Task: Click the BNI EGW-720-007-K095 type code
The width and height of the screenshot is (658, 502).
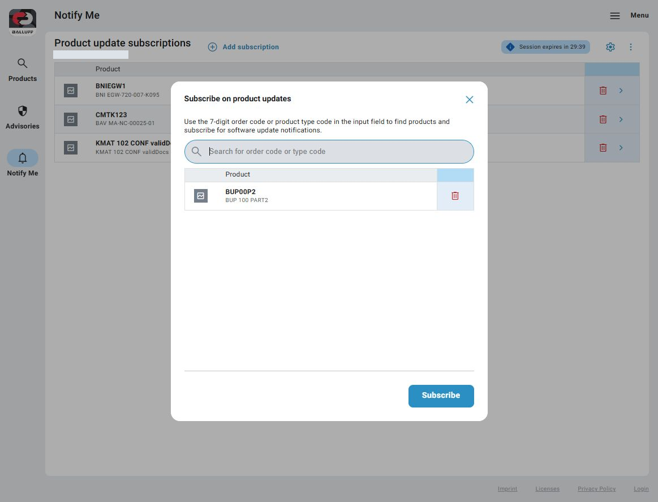Action: pos(127,95)
